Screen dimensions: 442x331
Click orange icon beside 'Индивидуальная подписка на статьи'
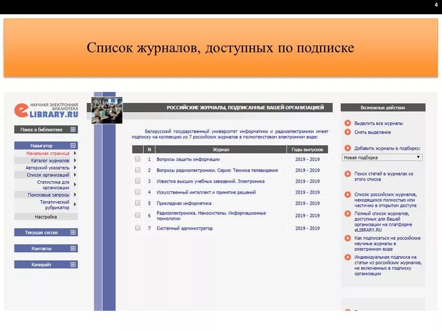[348, 257]
